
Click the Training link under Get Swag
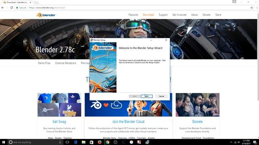click(x=68, y=138)
